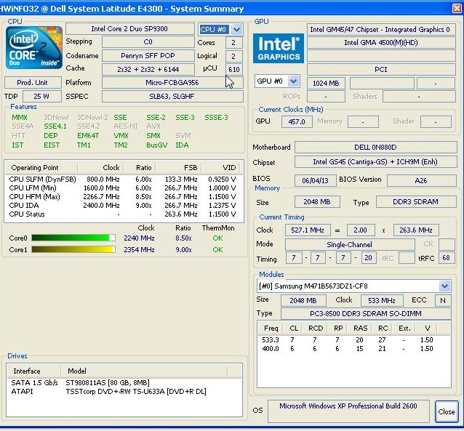Screen dimensions: 464x431
Task: Click the Intel GM45/47 Chipset field
Action: tap(381, 30)
